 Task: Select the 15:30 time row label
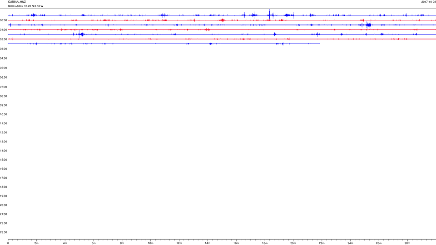click(3, 160)
